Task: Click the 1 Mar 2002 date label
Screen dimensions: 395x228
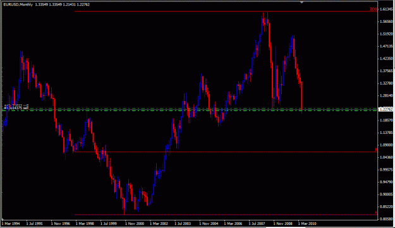Action: (159, 224)
